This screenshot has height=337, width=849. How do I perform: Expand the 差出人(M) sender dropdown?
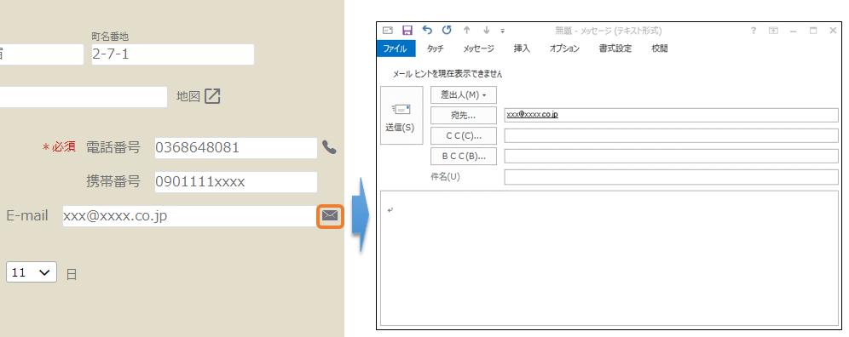coord(464,94)
